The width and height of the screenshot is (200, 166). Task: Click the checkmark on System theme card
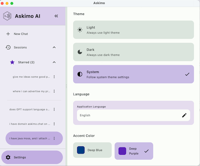(187, 74)
